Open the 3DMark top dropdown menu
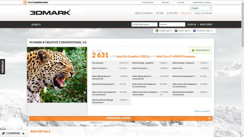The width and height of the screenshot is (244, 137). 166,3
